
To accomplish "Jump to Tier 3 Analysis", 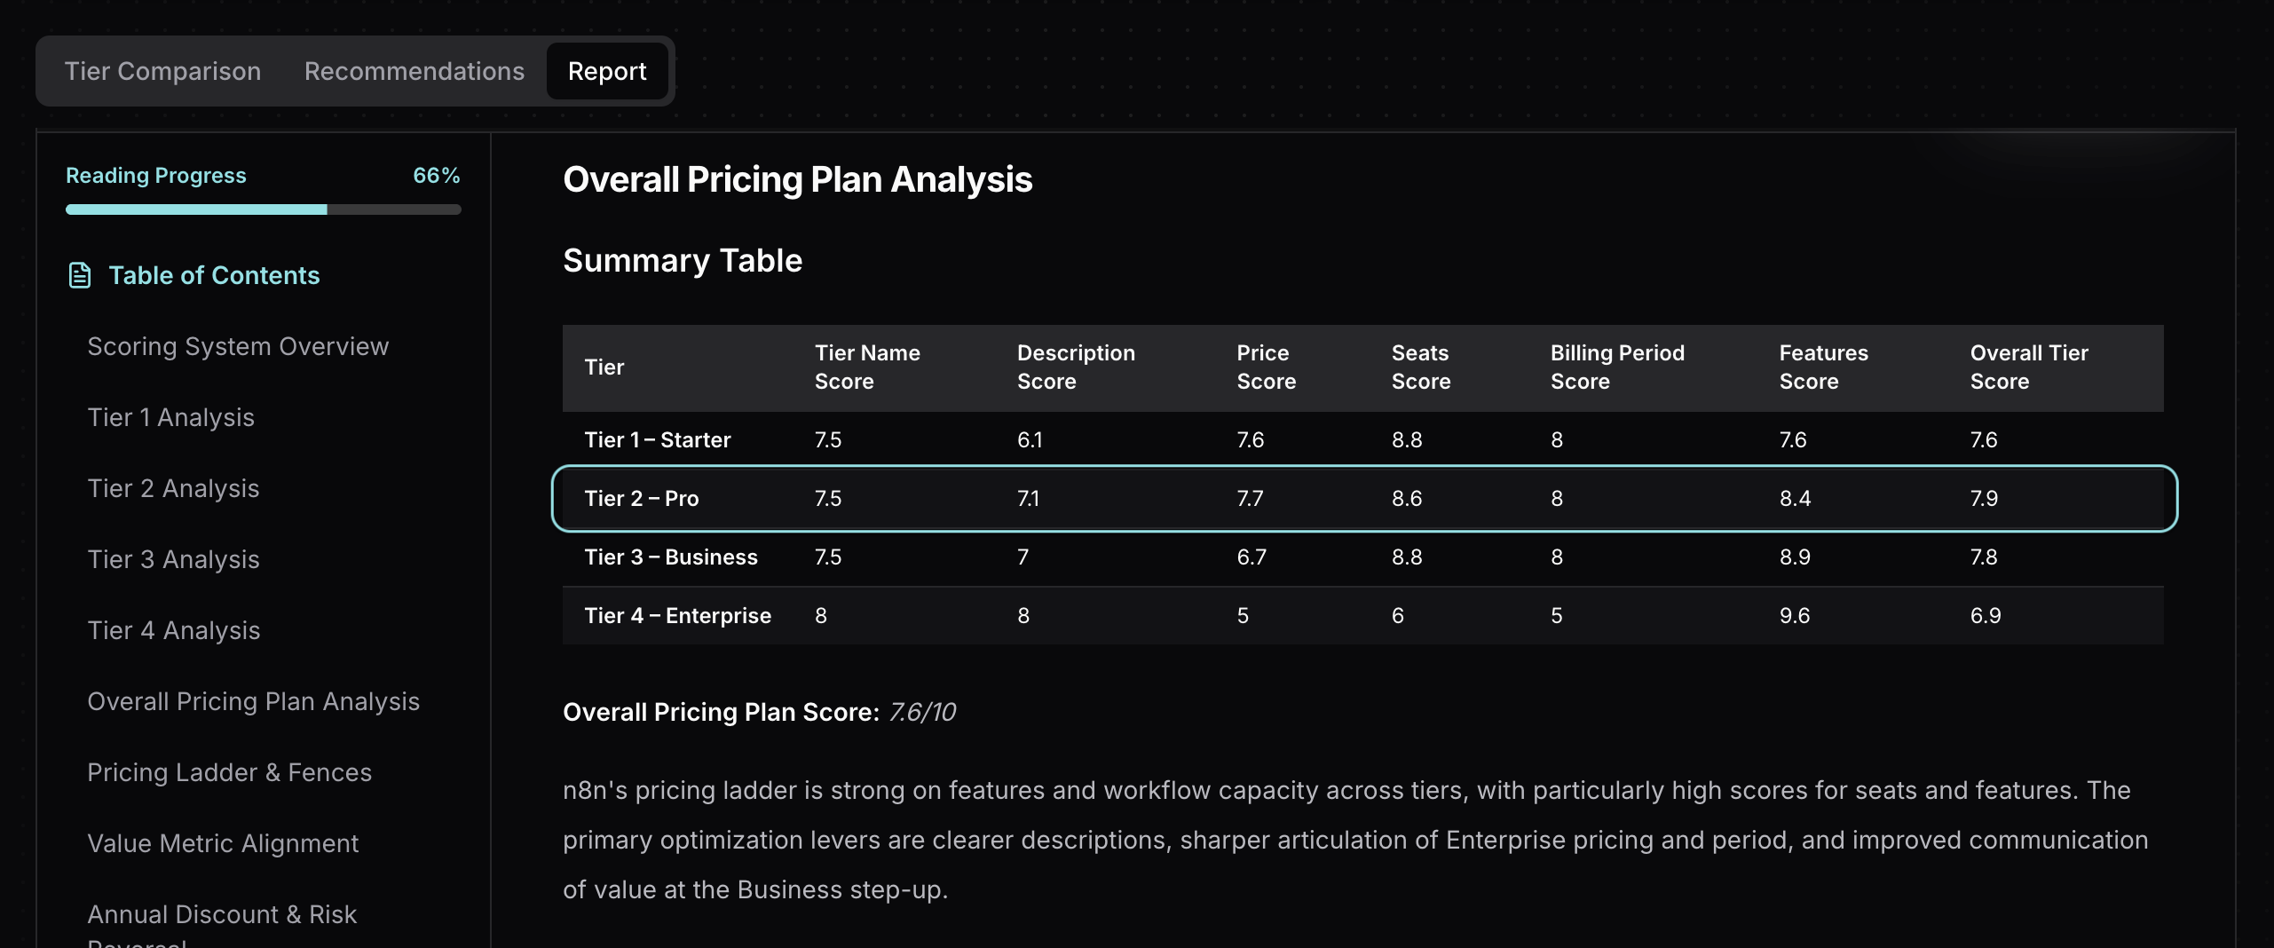I will pyautogui.click(x=173, y=559).
